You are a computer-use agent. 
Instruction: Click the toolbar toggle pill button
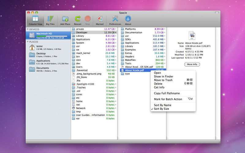pos(217,13)
